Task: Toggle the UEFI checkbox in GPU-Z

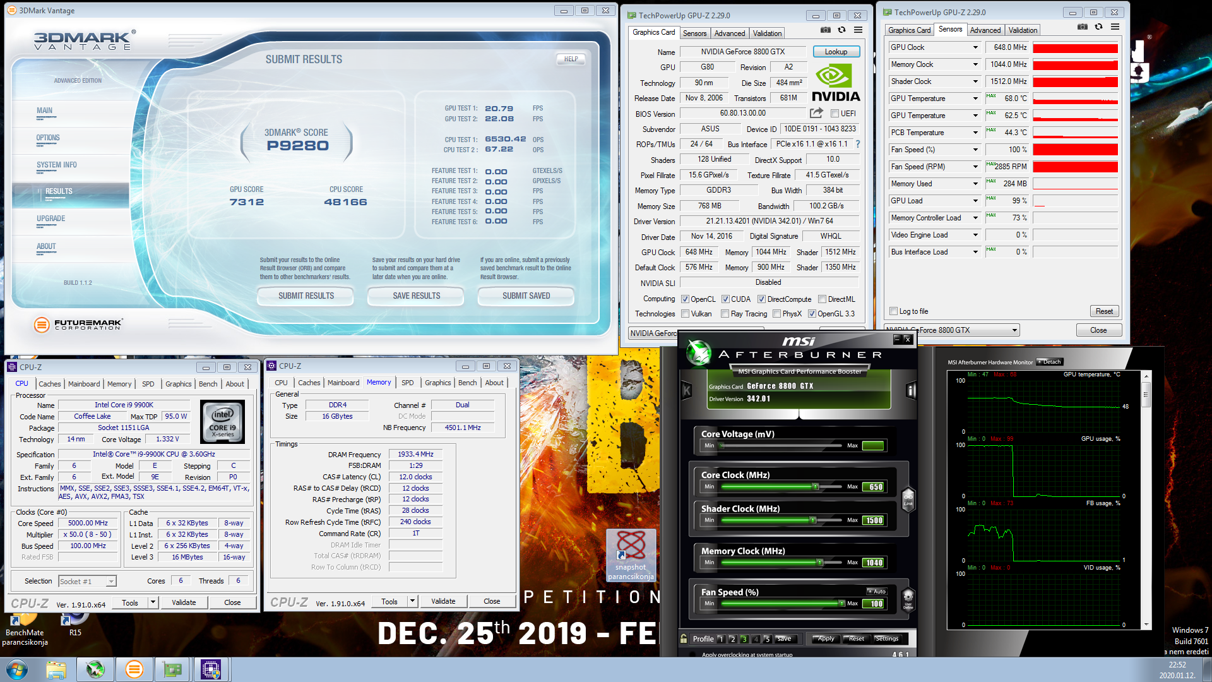Action: coord(835,114)
